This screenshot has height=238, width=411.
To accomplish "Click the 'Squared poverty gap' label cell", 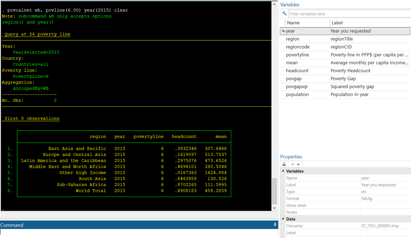I will tap(352, 87).
